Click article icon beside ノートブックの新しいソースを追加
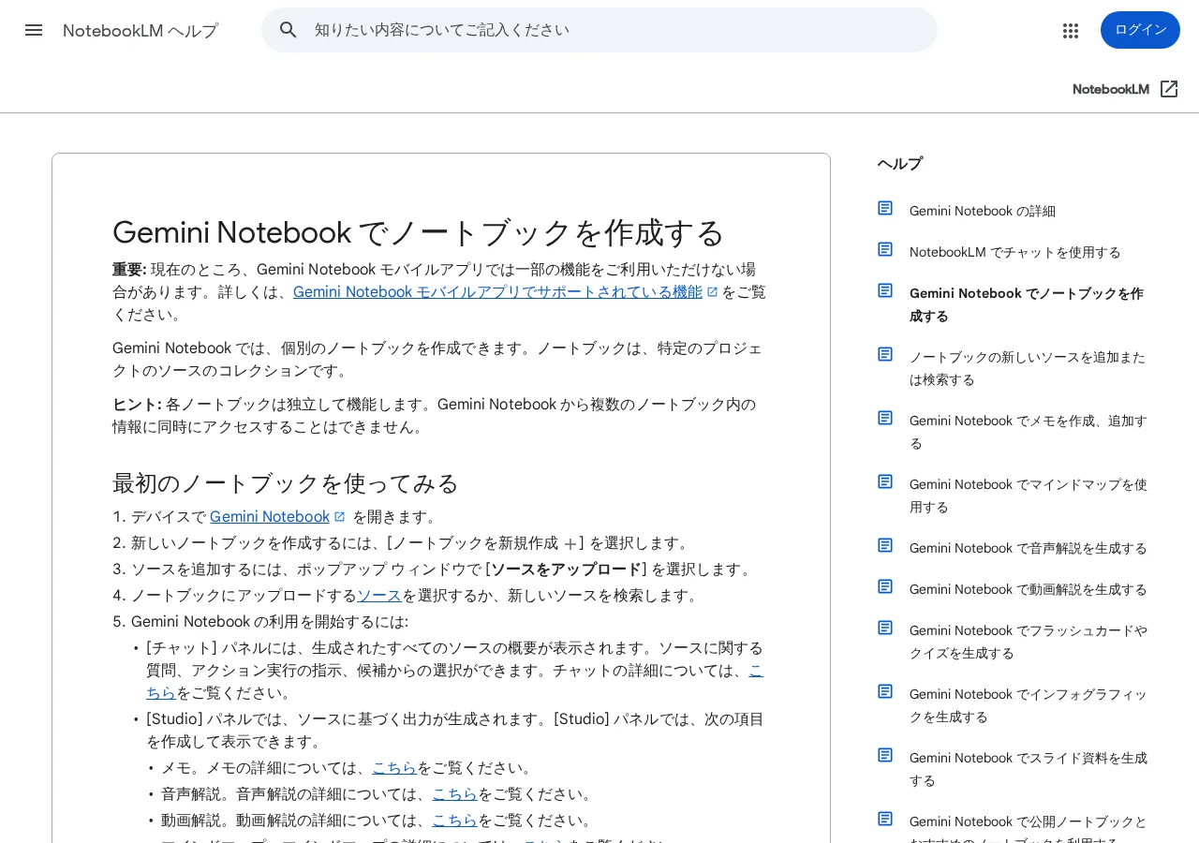Screen dimensions: 1199x843 885,354
